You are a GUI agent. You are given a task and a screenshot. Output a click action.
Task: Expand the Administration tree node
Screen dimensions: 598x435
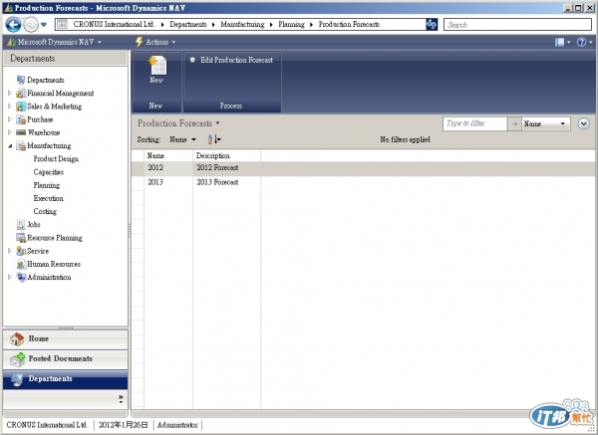coord(10,277)
